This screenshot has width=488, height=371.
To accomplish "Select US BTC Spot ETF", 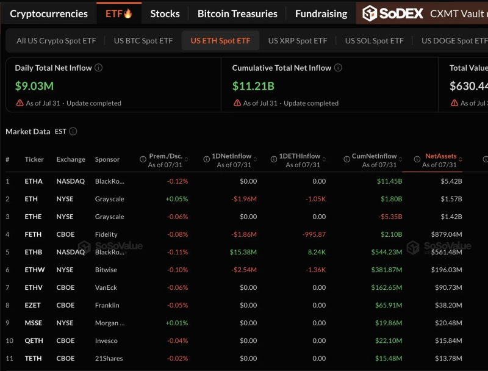I will [143, 41].
